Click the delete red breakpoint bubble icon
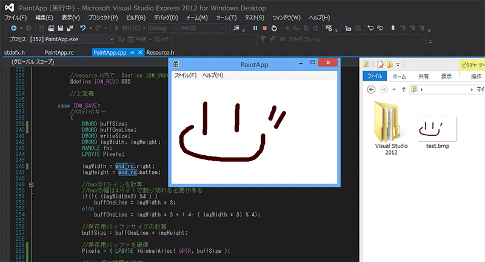The width and height of the screenshot is (485, 262). pos(380,28)
